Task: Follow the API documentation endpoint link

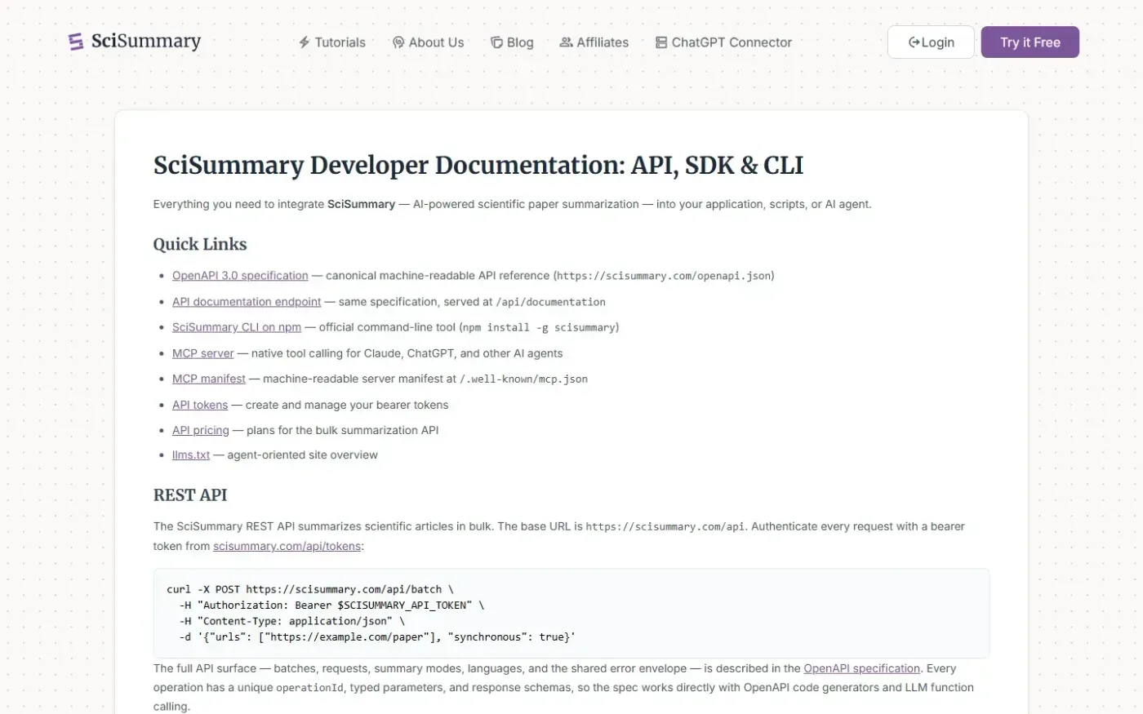Action: click(247, 302)
